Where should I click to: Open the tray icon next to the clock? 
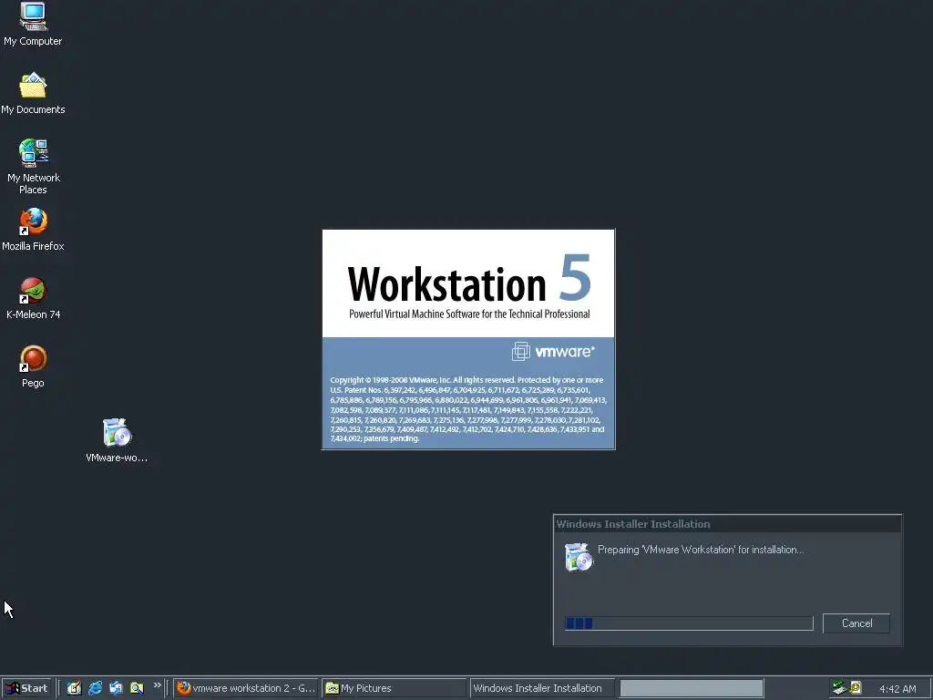tap(856, 688)
